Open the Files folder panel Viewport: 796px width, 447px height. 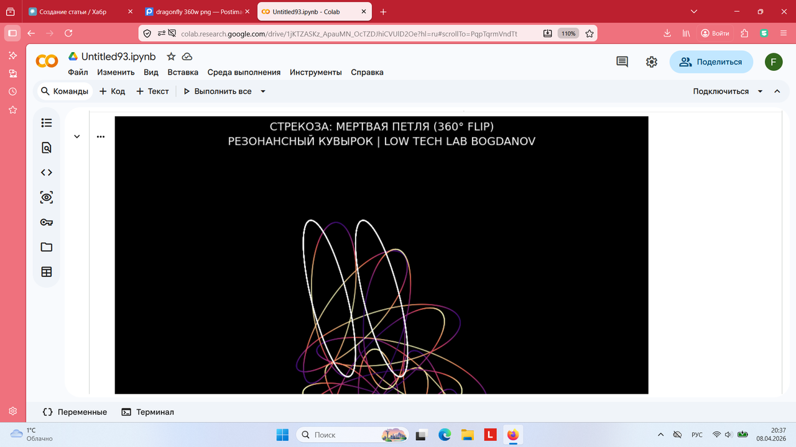tap(47, 247)
